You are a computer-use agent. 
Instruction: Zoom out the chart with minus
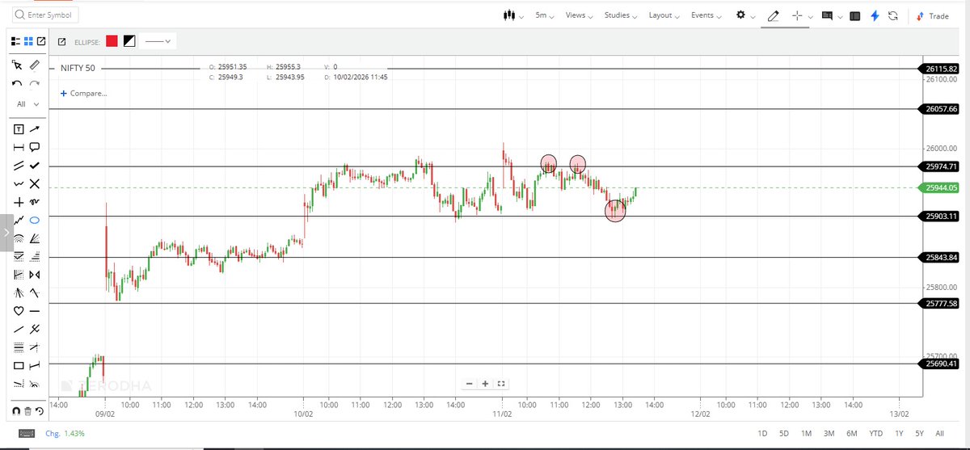(x=470, y=384)
